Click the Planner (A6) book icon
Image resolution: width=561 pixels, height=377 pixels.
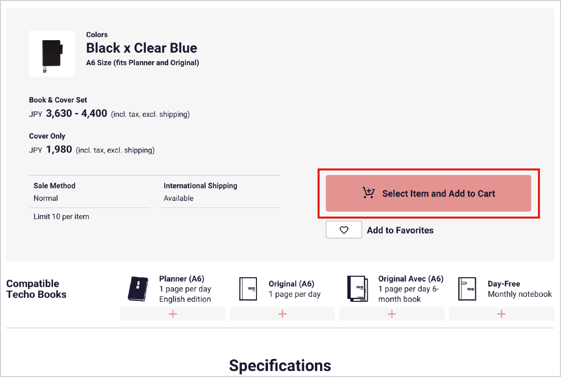pyautogui.click(x=138, y=289)
